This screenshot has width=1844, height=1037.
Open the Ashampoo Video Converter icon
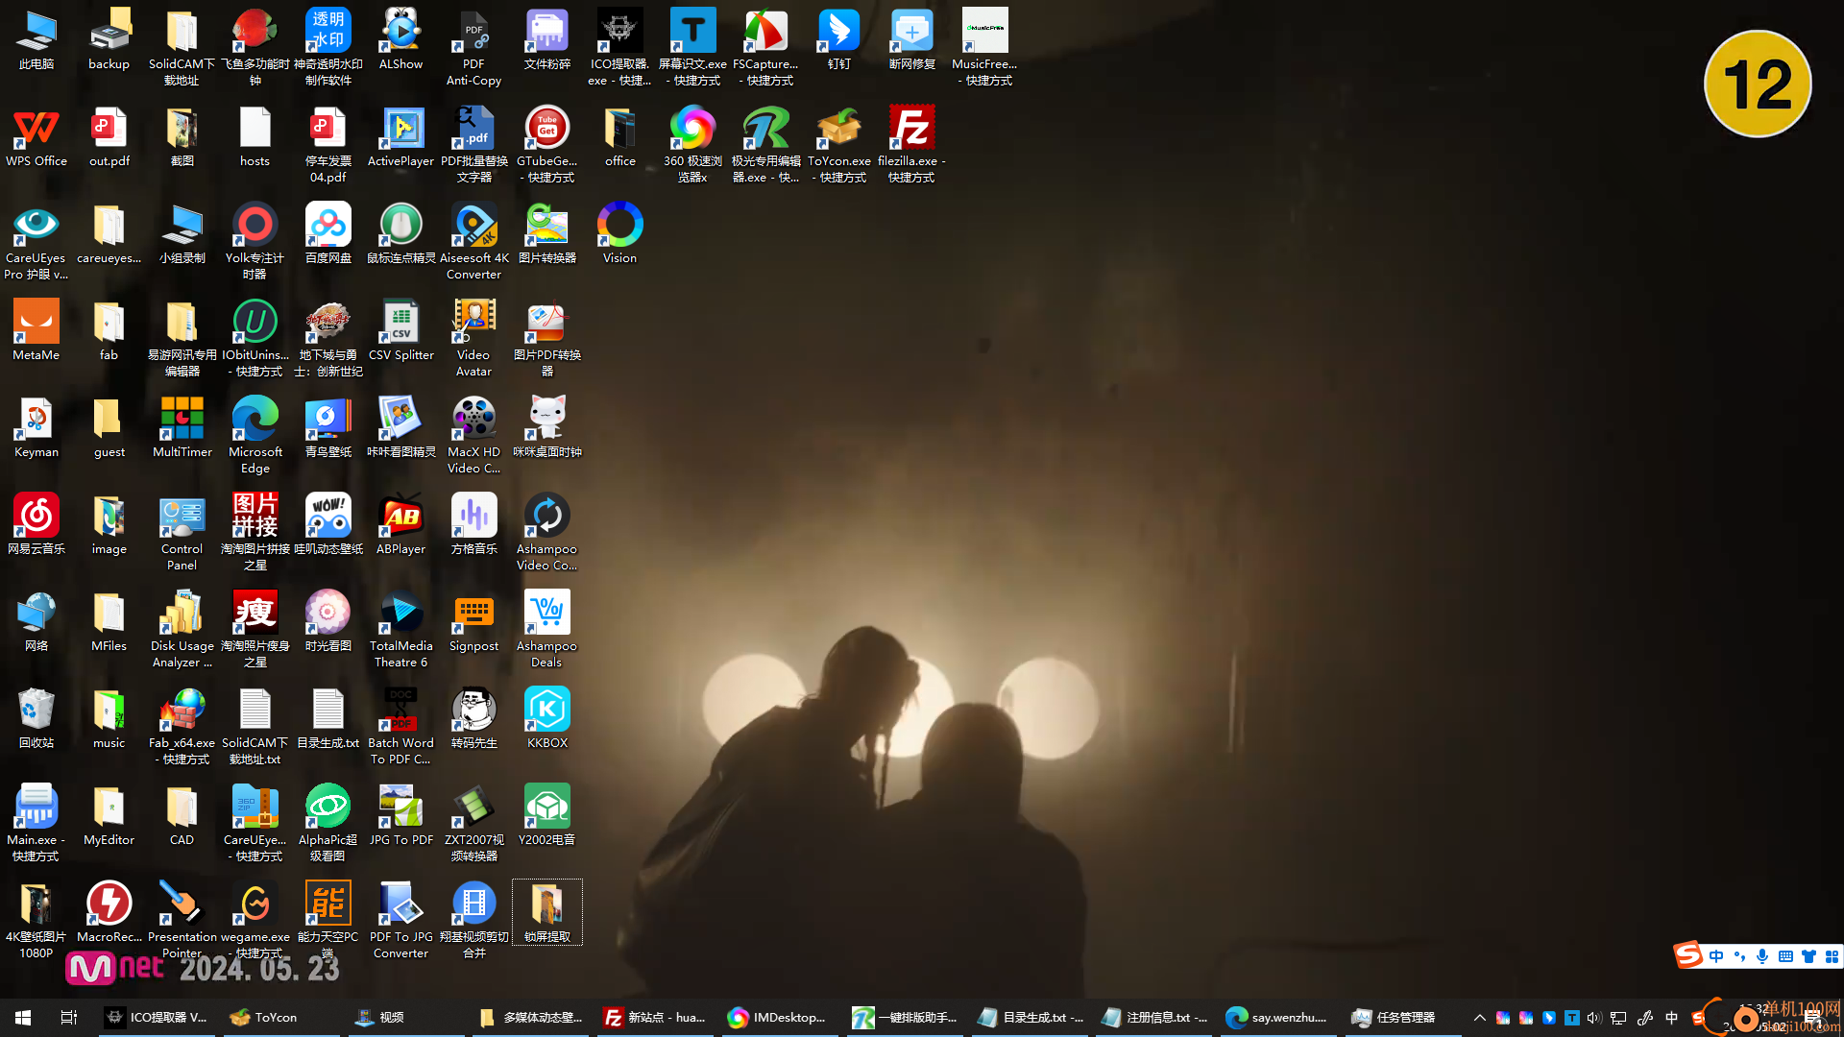pyautogui.click(x=546, y=533)
